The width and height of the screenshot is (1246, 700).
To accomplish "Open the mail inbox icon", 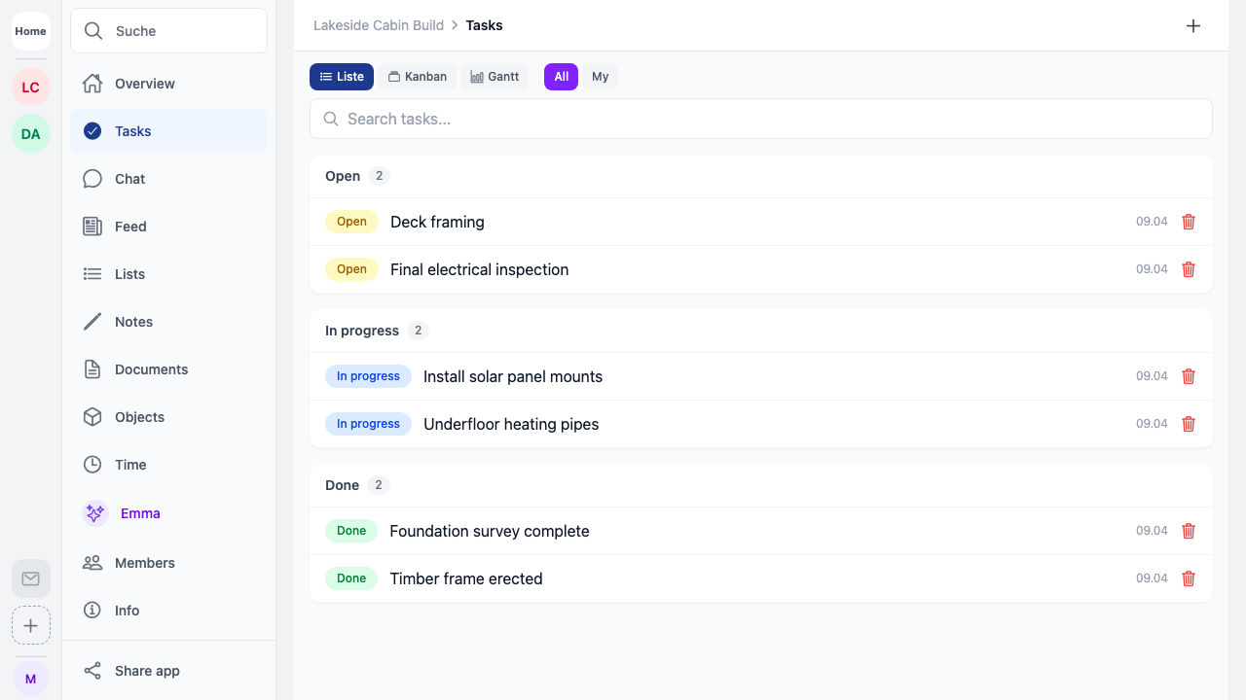I will pos(31,578).
